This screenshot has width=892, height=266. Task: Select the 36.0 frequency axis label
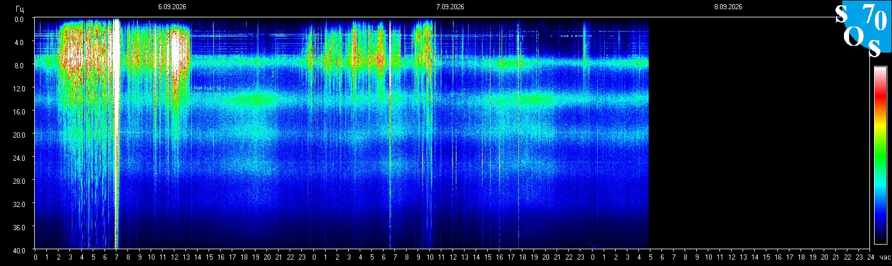point(19,227)
